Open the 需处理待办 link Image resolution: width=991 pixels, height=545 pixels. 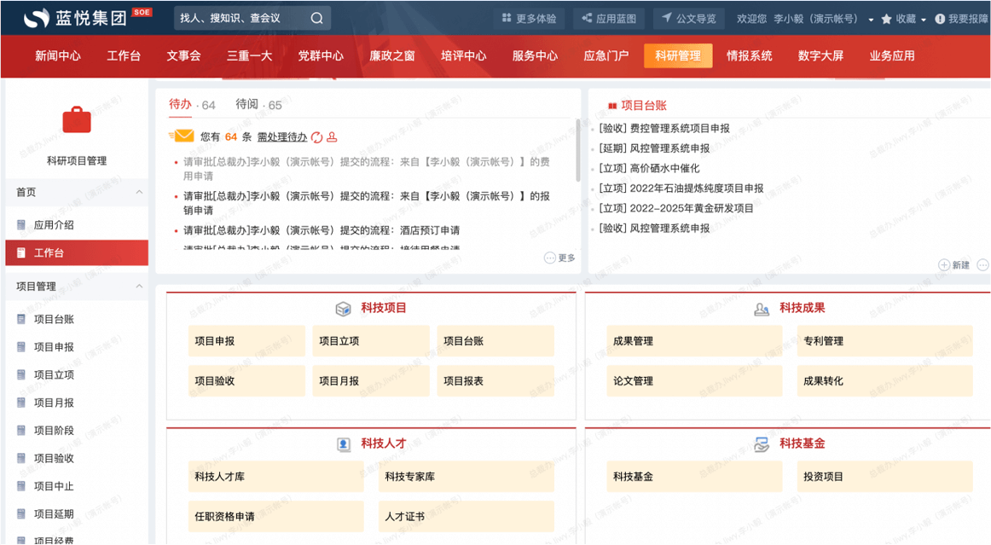[x=281, y=137]
